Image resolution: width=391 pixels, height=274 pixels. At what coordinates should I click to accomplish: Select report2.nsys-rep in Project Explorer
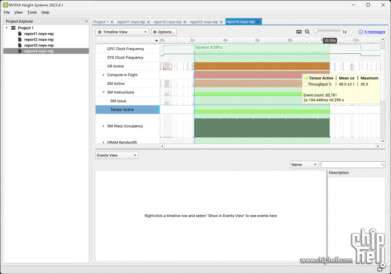pyautogui.click(x=39, y=39)
